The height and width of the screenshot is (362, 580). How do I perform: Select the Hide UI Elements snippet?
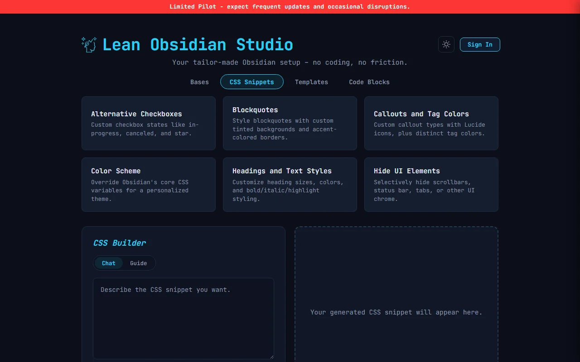[431, 185]
